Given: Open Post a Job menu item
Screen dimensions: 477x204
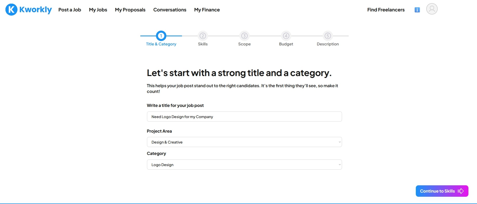Looking at the screenshot, I should click(x=70, y=10).
